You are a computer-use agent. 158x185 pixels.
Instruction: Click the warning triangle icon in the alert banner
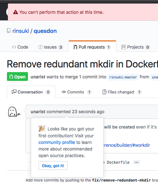coord(15,12)
